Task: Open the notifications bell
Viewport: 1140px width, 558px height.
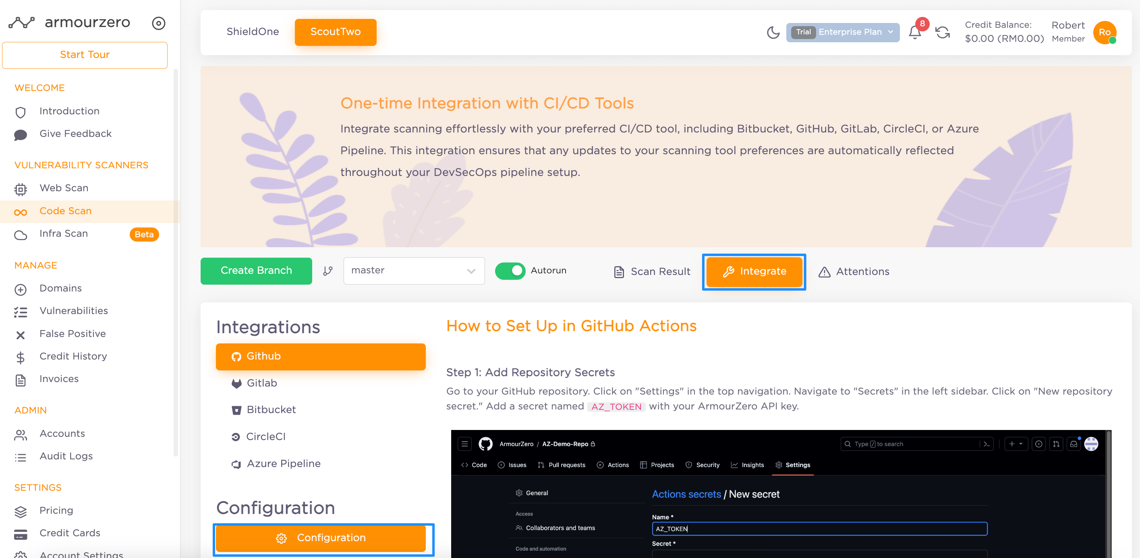Action: (915, 32)
